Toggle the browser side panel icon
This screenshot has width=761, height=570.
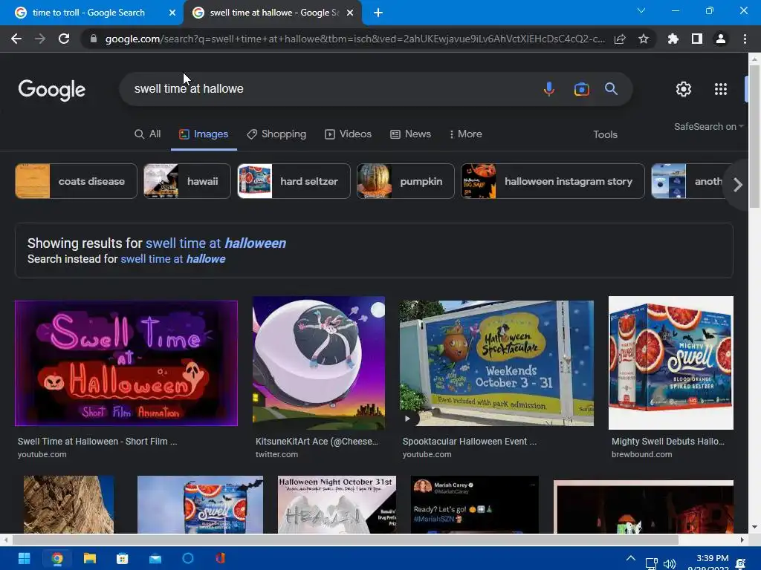point(697,39)
